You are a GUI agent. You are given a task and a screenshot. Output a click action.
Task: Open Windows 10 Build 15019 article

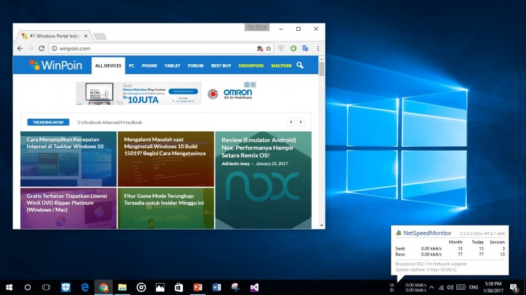166,159
